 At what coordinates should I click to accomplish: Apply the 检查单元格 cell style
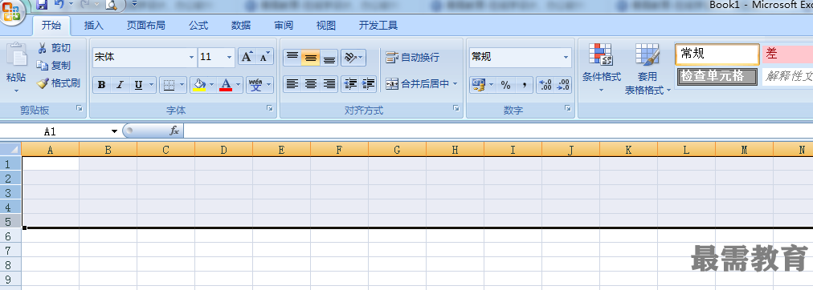(x=717, y=77)
